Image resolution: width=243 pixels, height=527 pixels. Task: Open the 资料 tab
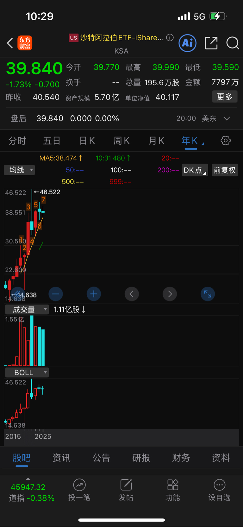click(221, 458)
